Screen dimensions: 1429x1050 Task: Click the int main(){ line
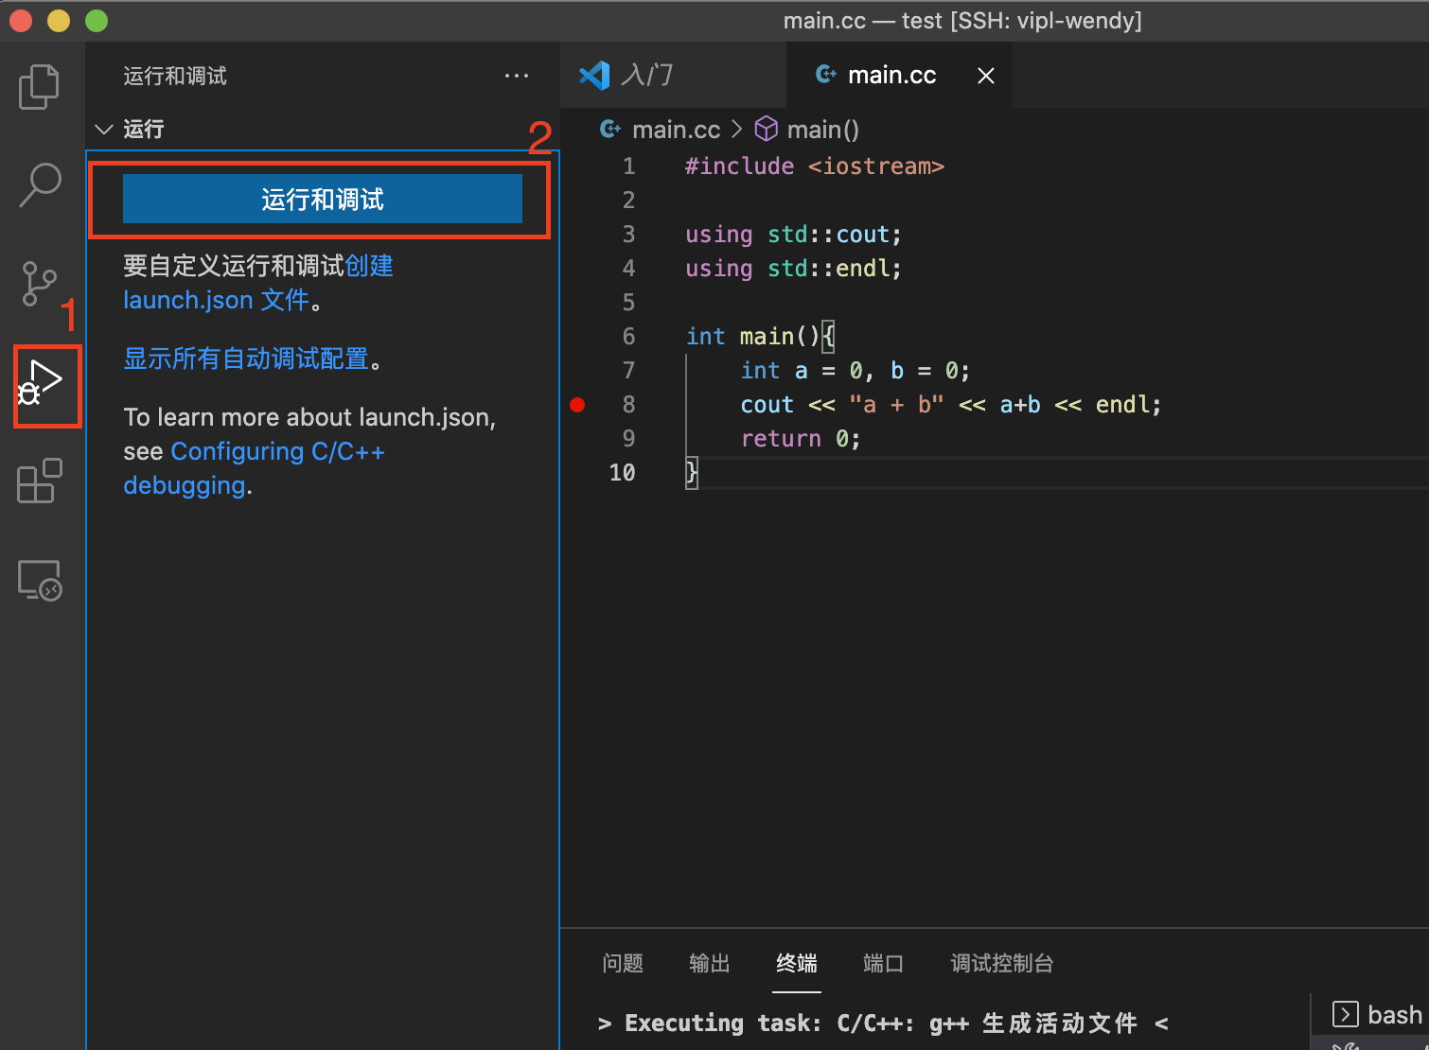(760, 337)
